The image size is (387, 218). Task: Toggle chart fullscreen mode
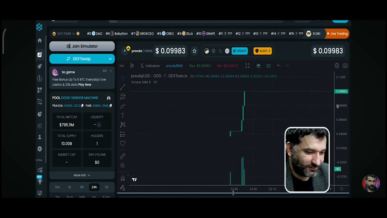[247, 66]
